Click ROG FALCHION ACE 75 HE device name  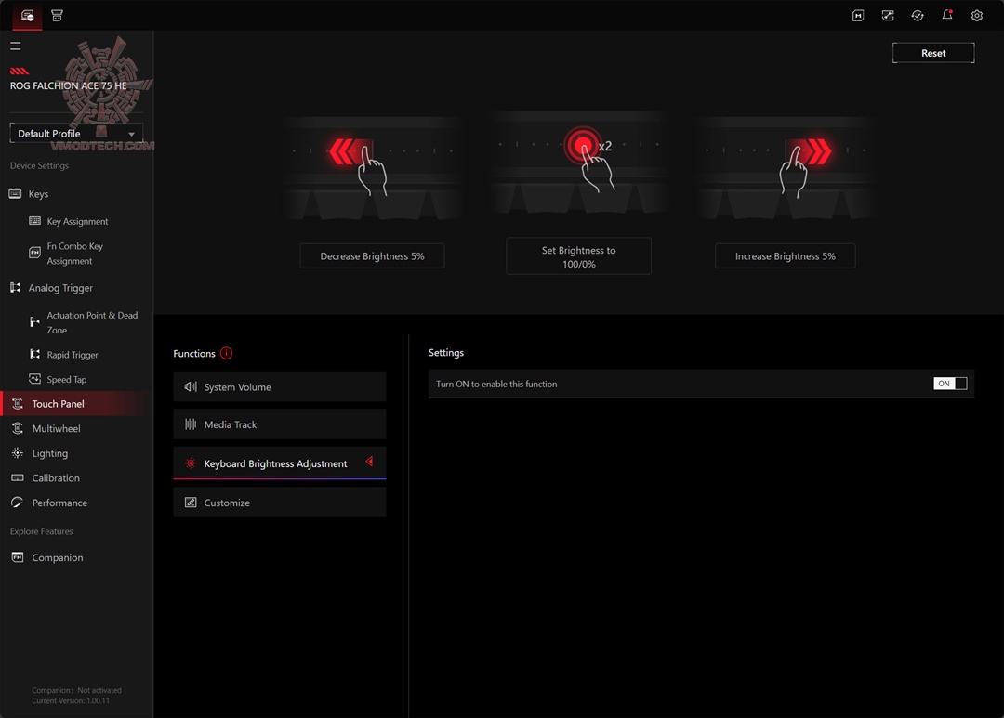click(x=68, y=85)
